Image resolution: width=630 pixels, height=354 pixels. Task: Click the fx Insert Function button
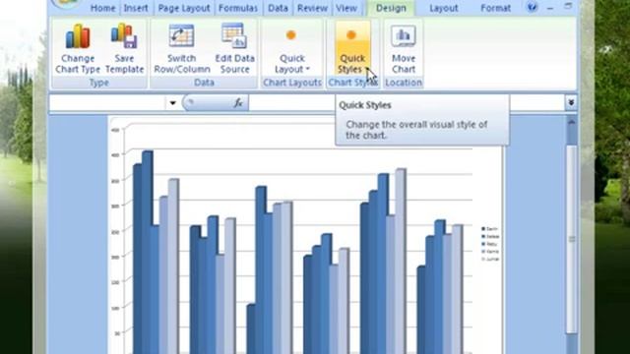pos(238,103)
